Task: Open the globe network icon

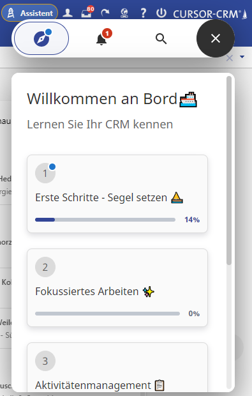Action: (x=124, y=13)
